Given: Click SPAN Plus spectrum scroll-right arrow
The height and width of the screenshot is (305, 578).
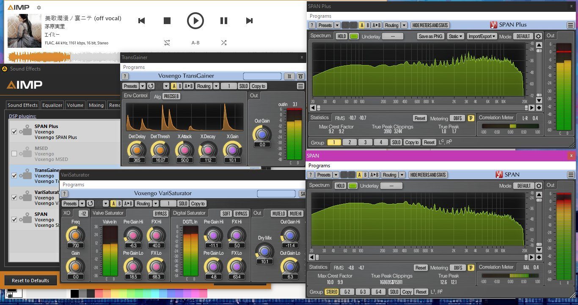Looking at the screenshot, I should tap(531, 107).
